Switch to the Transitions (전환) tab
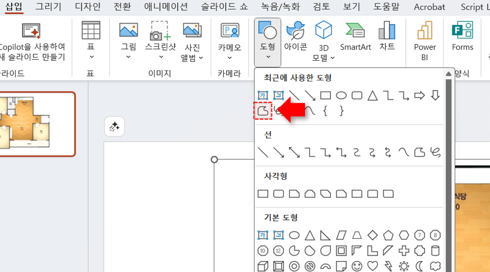 tap(122, 6)
